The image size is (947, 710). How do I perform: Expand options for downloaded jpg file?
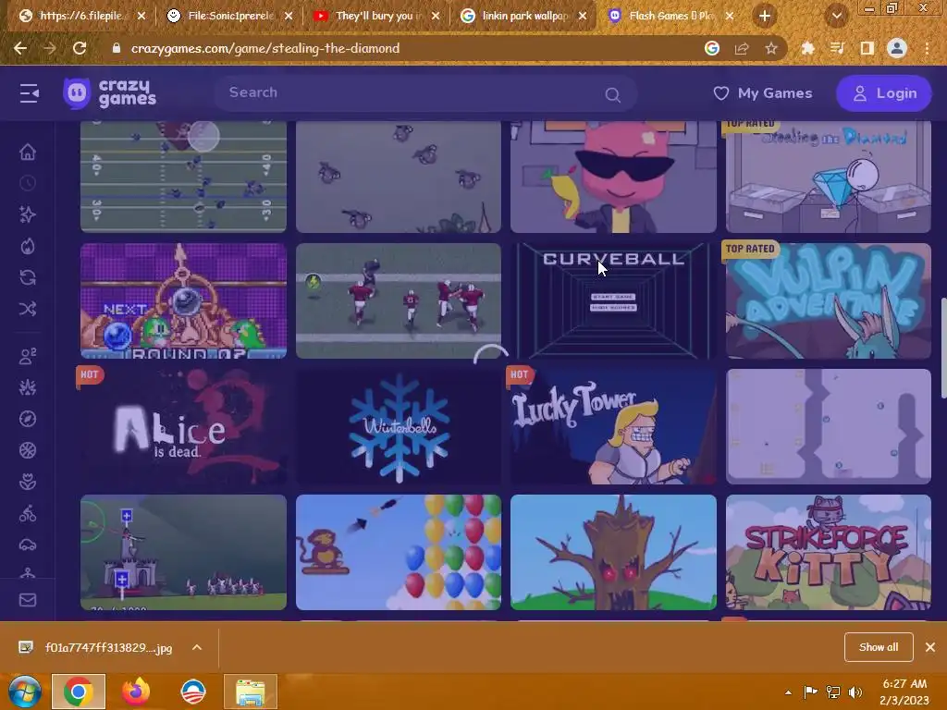(197, 647)
